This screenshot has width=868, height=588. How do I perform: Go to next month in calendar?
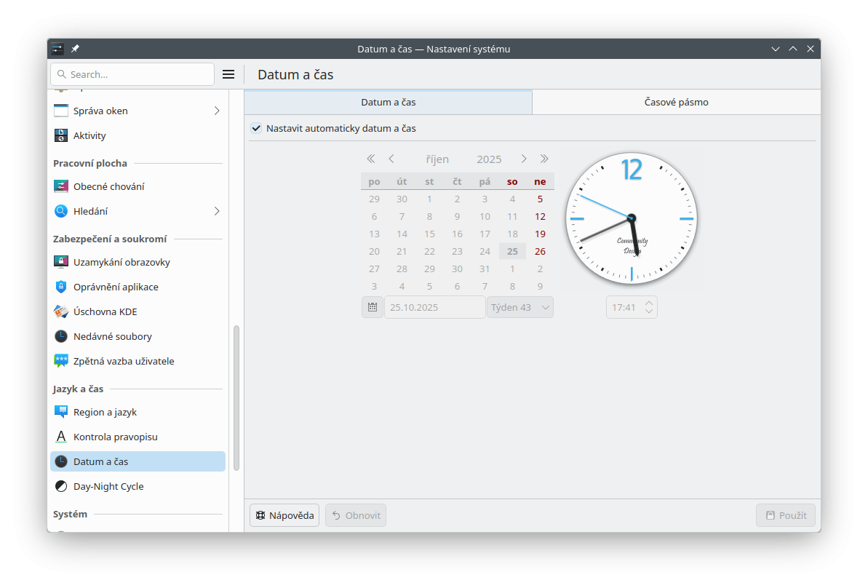point(523,159)
